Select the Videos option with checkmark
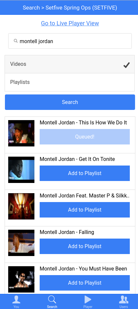This screenshot has height=309, width=138. pyautogui.click(x=70, y=64)
